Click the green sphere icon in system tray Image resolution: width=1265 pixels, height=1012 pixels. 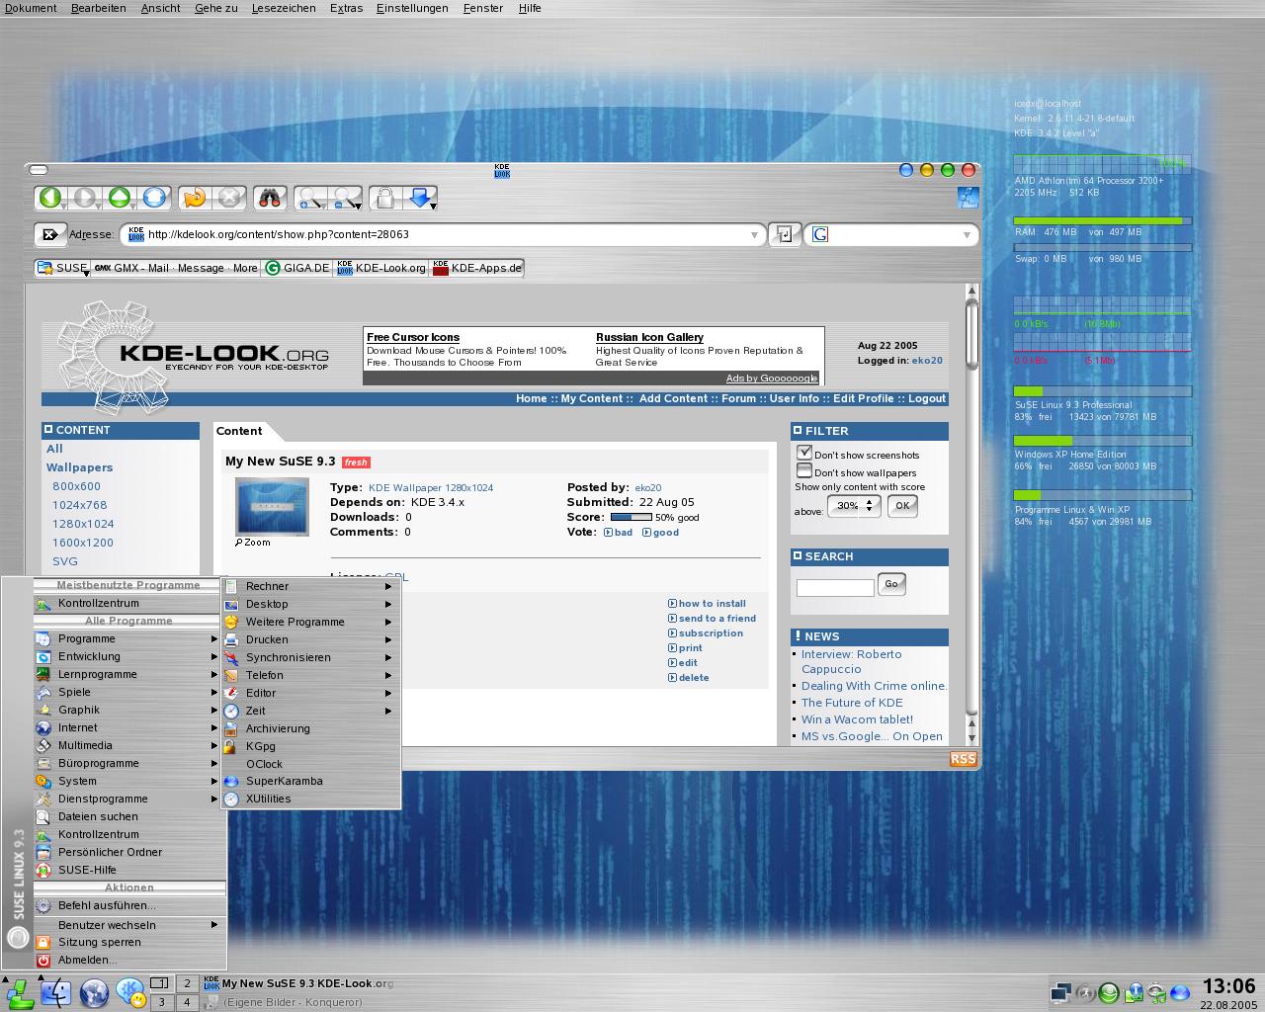1109,992
